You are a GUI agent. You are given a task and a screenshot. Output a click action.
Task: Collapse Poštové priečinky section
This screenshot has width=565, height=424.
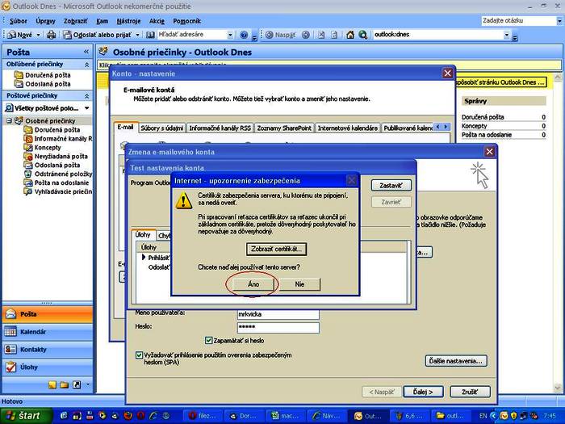(x=87, y=96)
